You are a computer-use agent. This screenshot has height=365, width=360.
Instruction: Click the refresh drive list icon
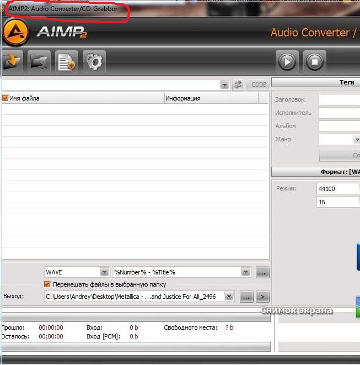coord(238,84)
